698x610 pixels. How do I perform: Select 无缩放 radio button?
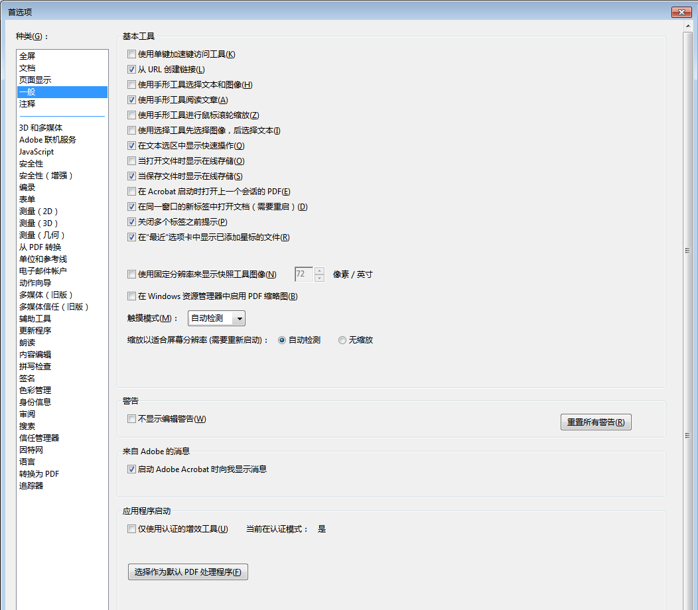coord(342,340)
